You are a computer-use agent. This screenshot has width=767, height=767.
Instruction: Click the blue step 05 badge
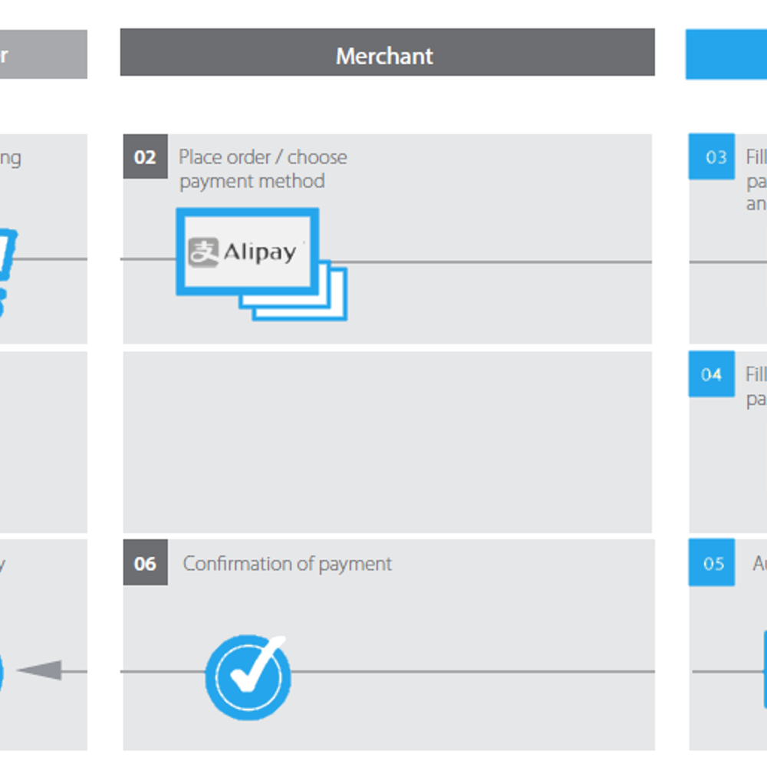pos(712,562)
